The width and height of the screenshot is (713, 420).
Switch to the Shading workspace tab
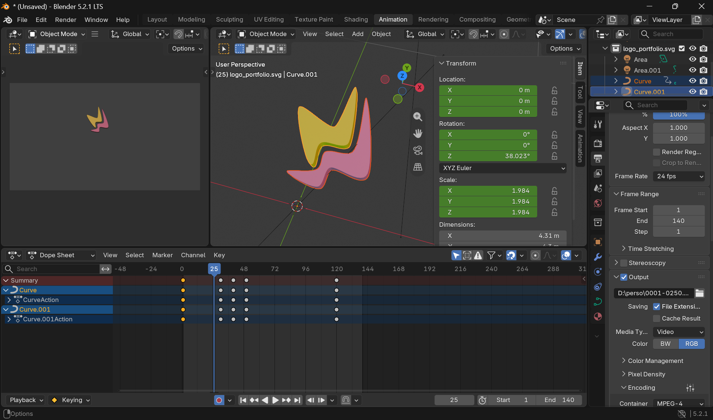click(x=356, y=19)
